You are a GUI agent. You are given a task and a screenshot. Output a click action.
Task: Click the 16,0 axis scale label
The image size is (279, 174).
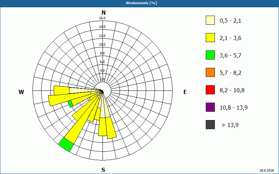pos(102,18)
